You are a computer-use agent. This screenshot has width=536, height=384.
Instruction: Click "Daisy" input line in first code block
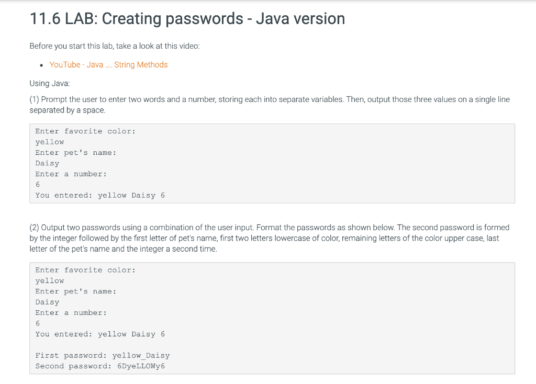pyautogui.click(x=47, y=163)
